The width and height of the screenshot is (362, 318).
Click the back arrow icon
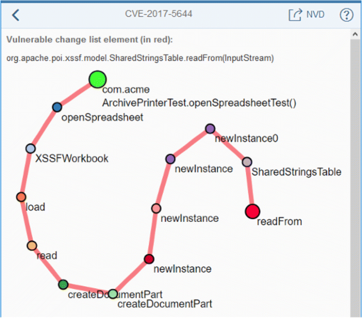tap(15, 15)
